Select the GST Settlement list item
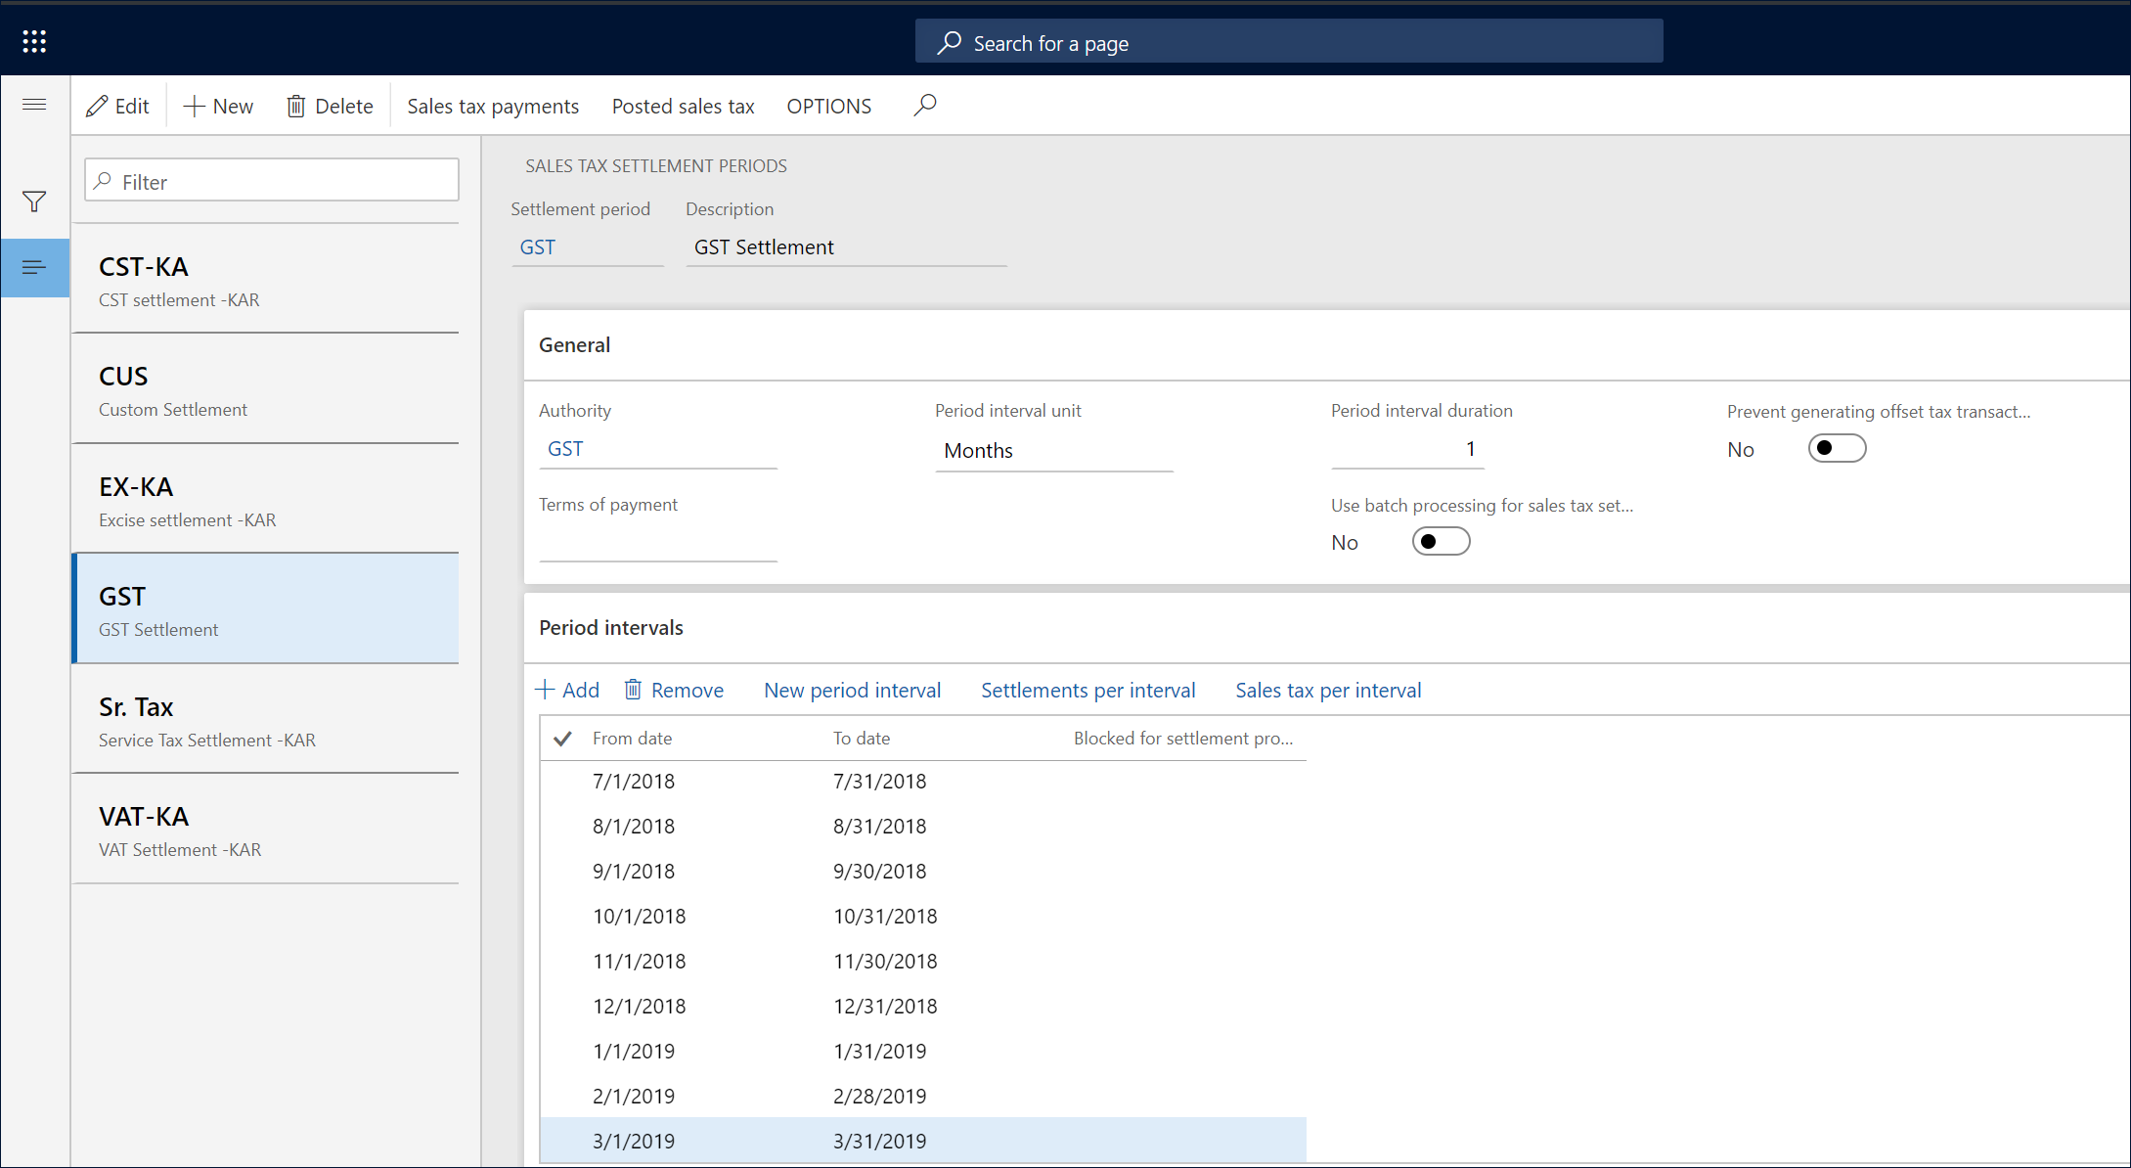This screenshot has height=1168, width=2131. coord(266,609)
